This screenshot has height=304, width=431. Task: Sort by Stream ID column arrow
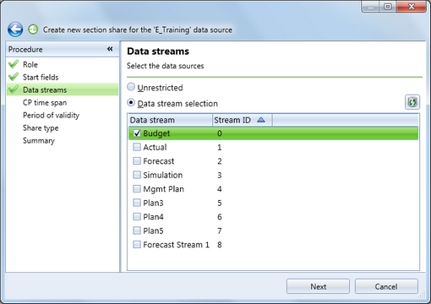[x=261, y=120]
